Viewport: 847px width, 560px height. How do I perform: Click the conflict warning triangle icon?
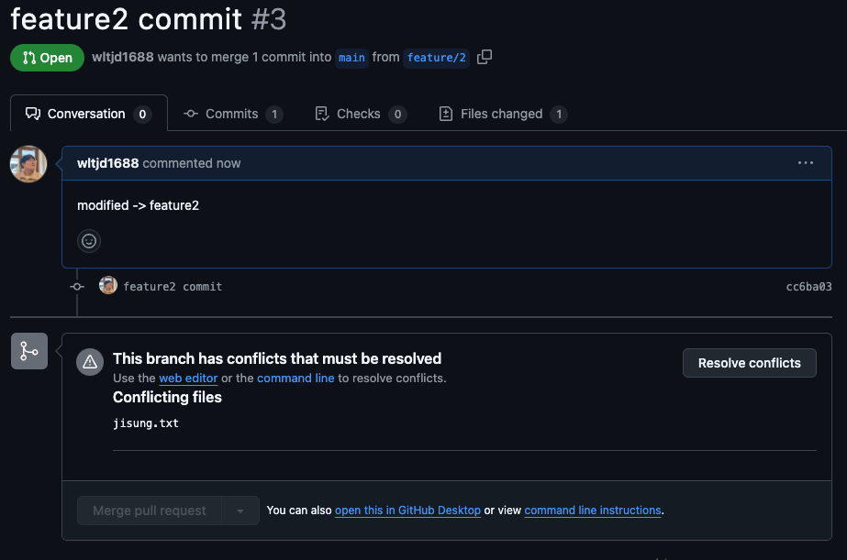pyautogui.click(x=90, y=362)
